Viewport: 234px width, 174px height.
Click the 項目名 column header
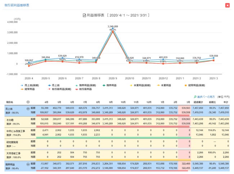click(x=10, y=102)
